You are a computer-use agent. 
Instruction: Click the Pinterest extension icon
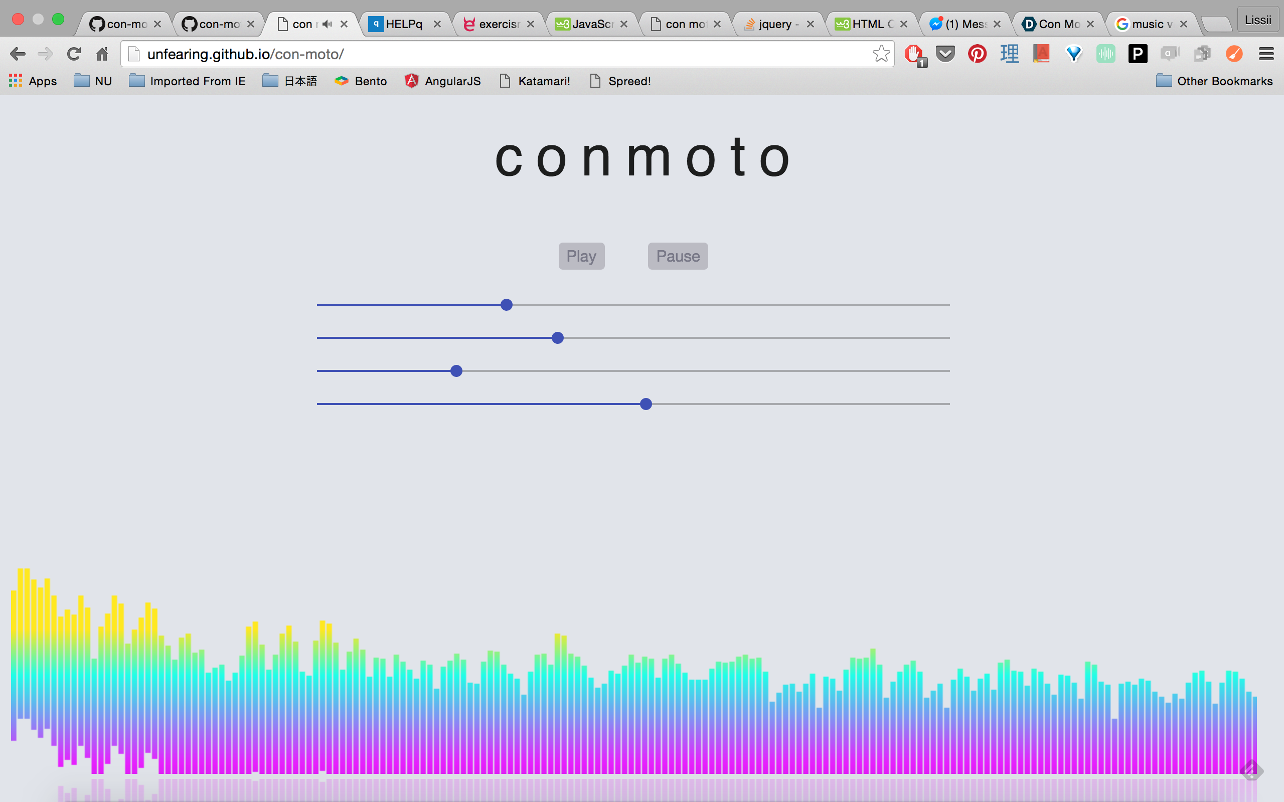coord(977,54)
